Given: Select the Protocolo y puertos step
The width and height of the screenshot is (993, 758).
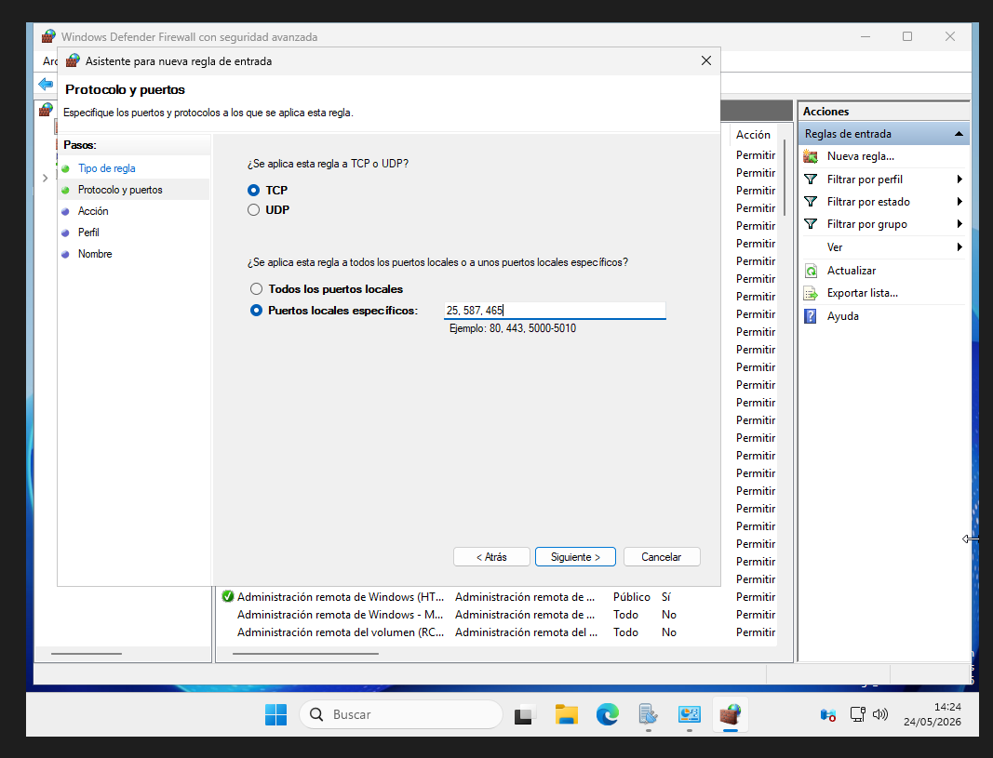Looking at the screenshot, I should click(120, 190).
